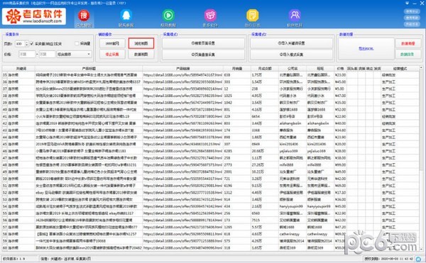The image size is (426, 263).
Task: Click the table scrollbar up arrow
Action: 421,67
